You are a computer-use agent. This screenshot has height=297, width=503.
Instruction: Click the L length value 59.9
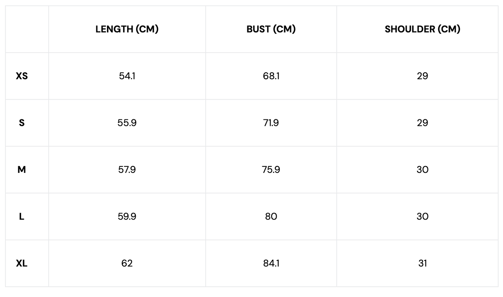coord(127,216)
